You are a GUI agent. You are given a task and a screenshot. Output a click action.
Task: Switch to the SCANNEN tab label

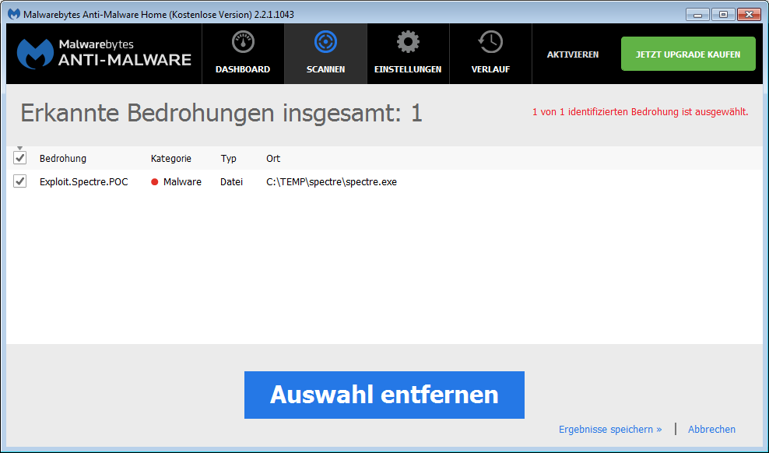[x=325, y=69]
